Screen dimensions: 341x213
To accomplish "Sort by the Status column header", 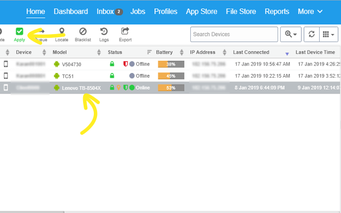I will [115, 52].
